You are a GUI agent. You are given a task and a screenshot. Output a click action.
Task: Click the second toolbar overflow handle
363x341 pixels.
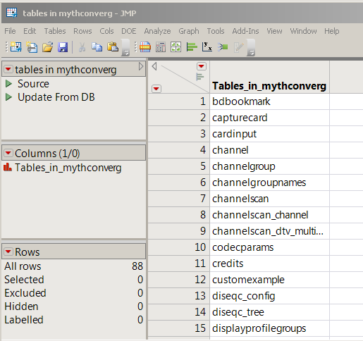pyautogui.click(x=251, y=48)
